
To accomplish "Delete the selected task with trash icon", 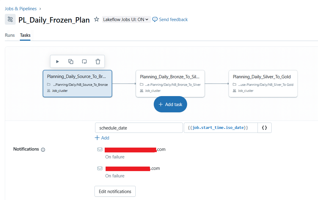I will (98, 61).
